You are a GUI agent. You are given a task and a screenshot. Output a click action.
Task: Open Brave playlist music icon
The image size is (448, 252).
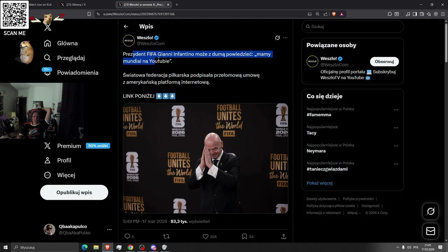(408, 14)
